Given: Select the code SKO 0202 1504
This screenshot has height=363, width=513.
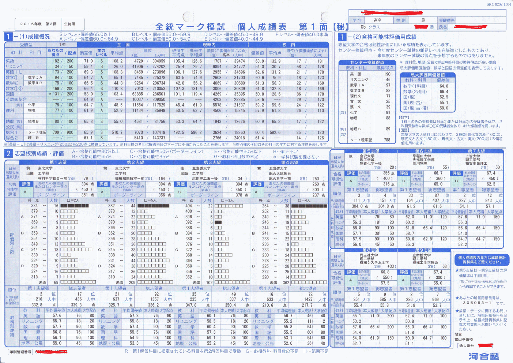Looking at the screenshot, I should point(499,4).
